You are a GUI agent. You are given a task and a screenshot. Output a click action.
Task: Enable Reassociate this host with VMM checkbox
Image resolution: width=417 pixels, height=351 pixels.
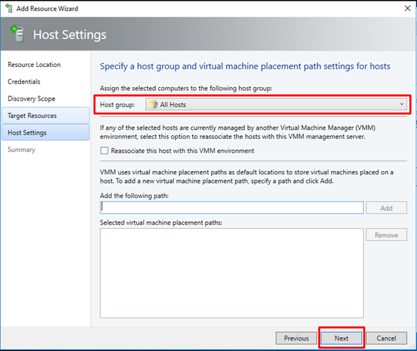[104, 151]
